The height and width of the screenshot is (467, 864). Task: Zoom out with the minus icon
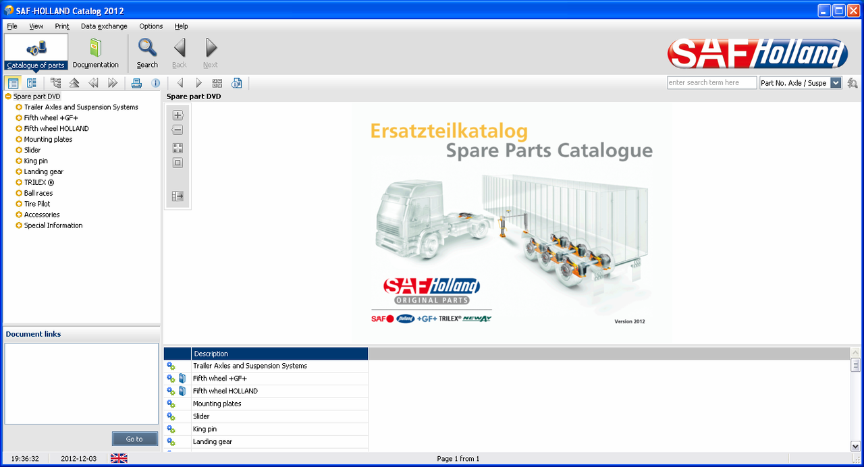(x=178, y=130)
